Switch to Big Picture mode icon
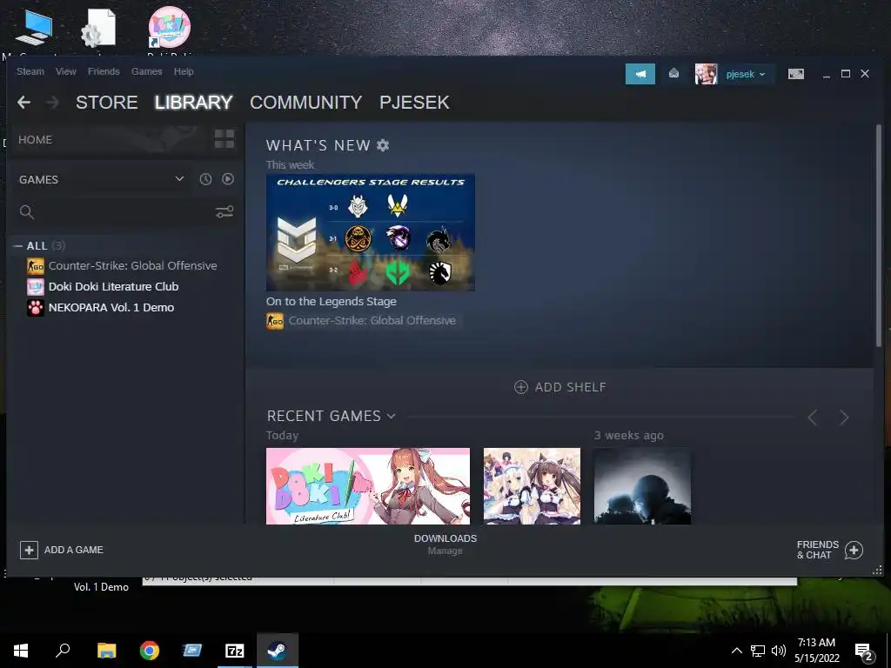The image size is (891, 668). (x=795, y=74)
